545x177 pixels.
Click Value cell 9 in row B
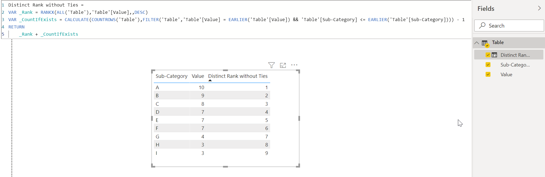203,96
